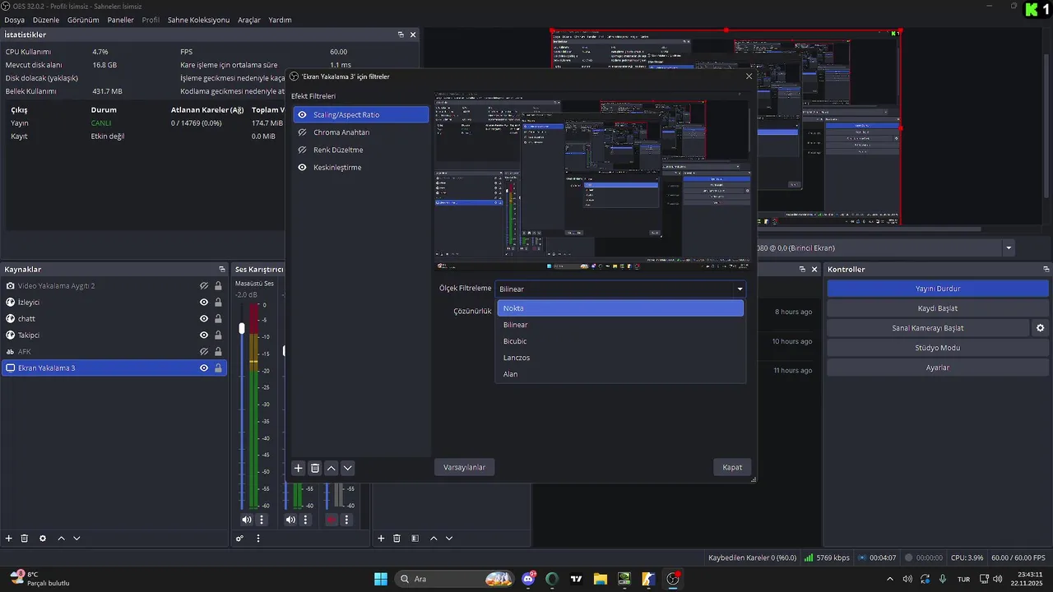
Task: Choose Lanczos scale filtering option
Action: tap(620, 358)
